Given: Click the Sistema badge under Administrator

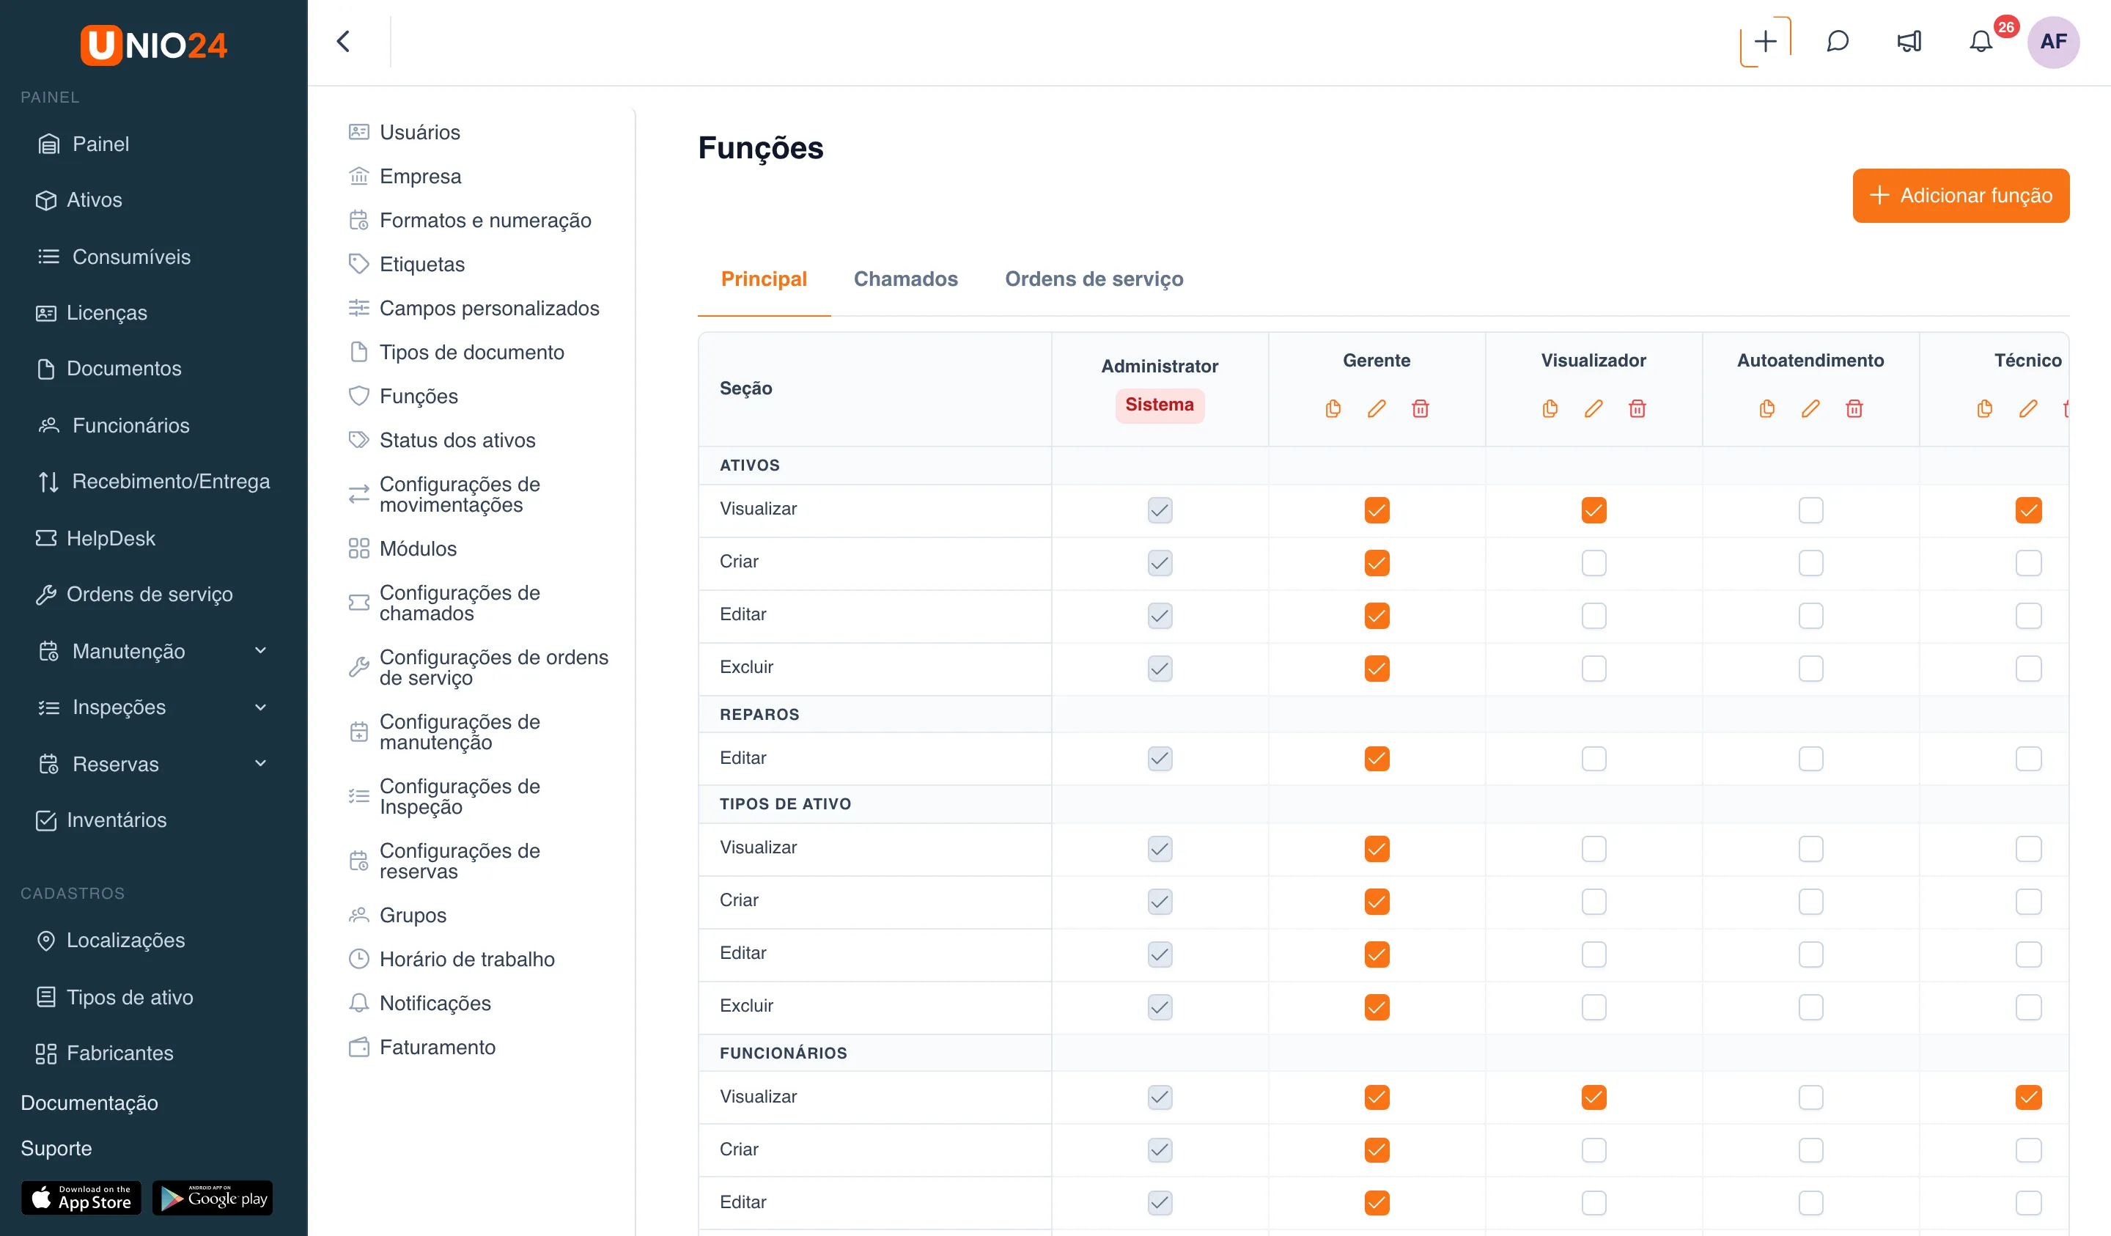Looking at the screenshot, I should [x=1160, y=405].
